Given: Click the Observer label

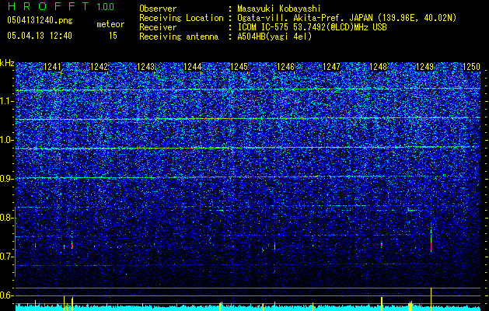Looking at the screenshot, I should [158, 9].
